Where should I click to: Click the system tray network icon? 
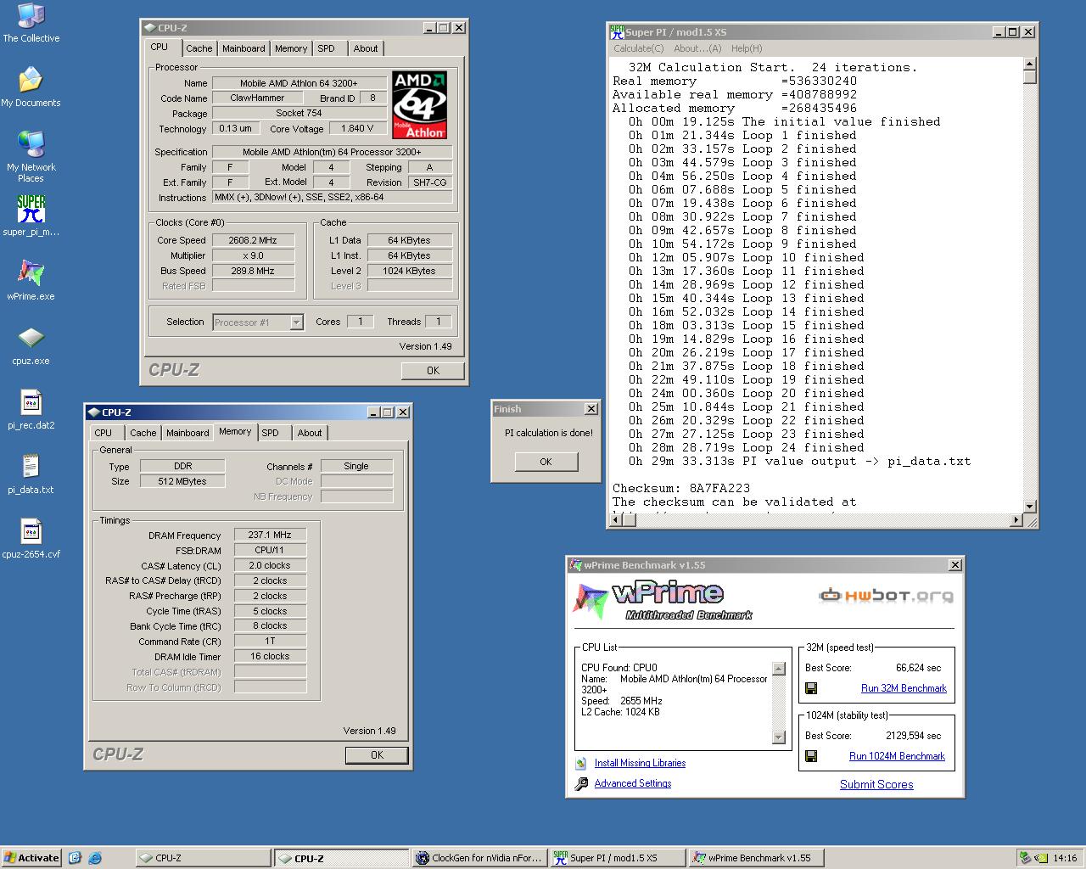click(1026, 858)
